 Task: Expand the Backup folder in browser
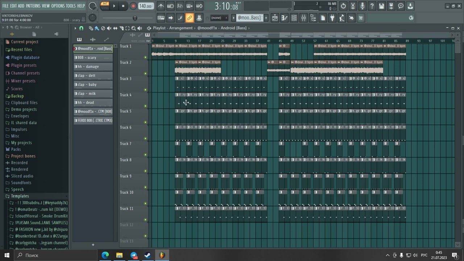tap(17, 96)
